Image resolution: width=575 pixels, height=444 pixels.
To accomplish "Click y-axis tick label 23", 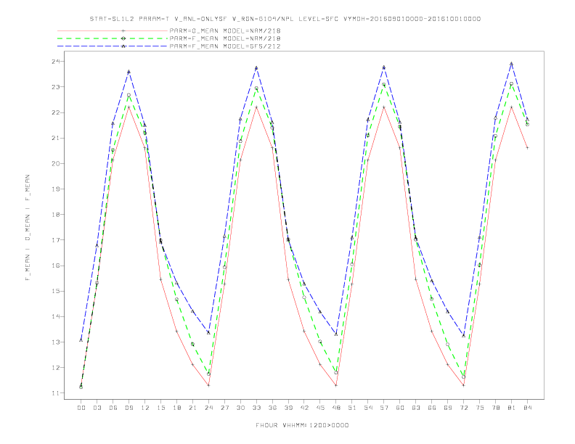I will 55,87.
